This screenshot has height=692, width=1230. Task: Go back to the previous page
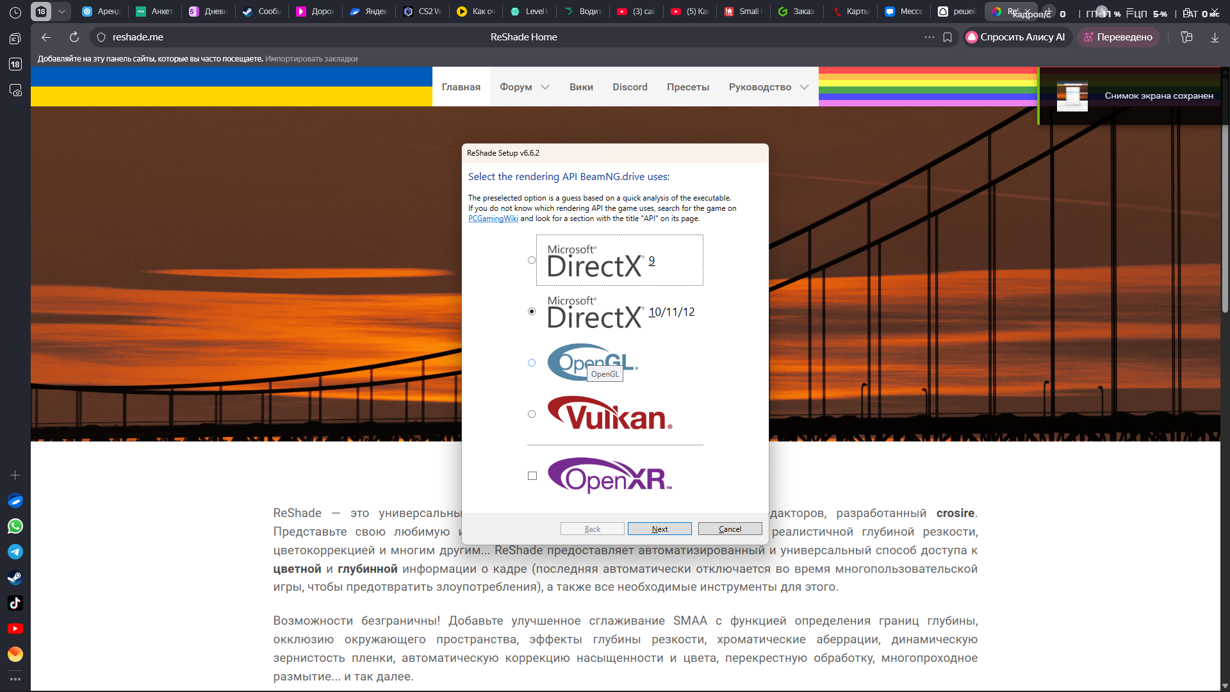pyautogui.click(x=46, y=37)
